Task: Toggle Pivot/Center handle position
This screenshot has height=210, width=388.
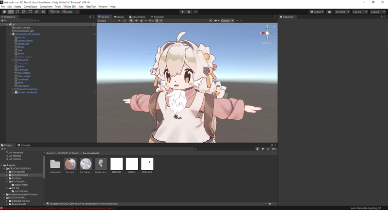Action: coord(54,12)
